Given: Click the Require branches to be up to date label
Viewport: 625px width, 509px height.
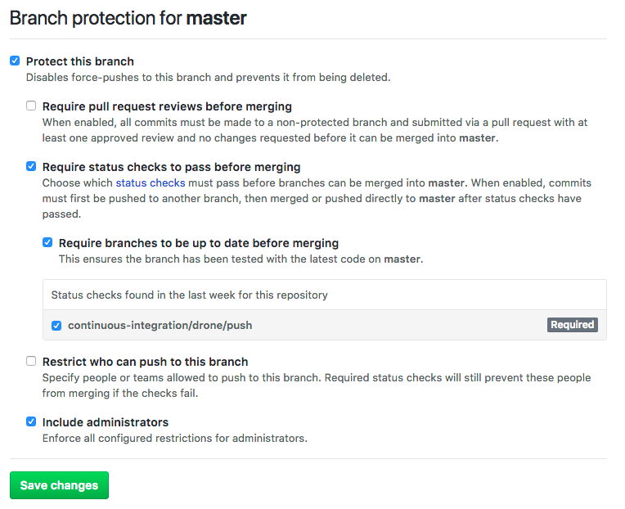Looking at the screenshot, I should (198, 243).
